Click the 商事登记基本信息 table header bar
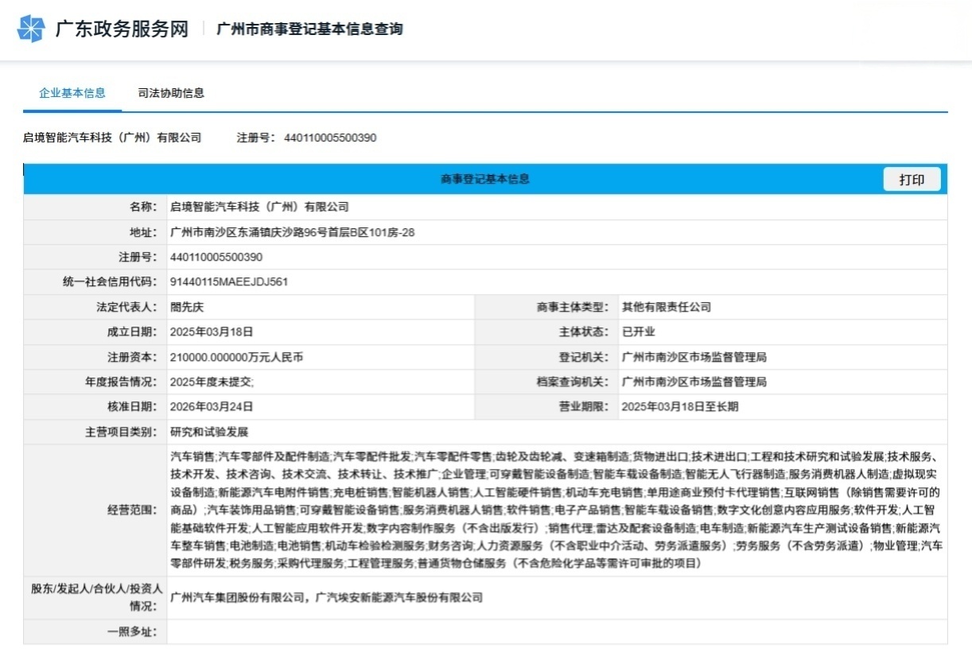The height and width of the screenshot is (651, 972). 484,179
